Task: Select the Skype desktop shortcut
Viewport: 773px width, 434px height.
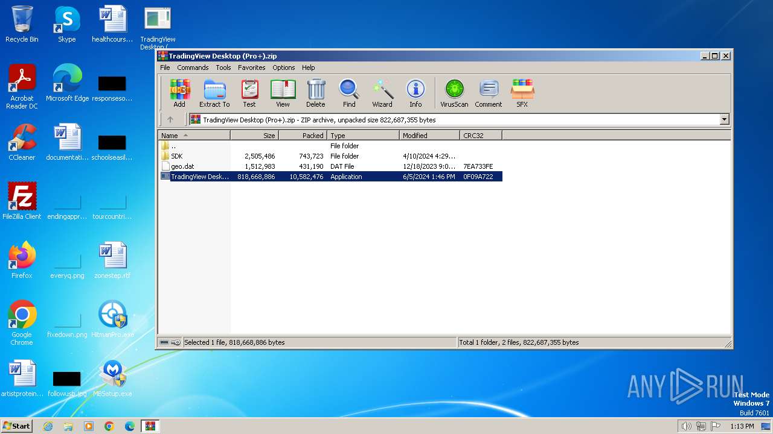Action: pos(66,24)
